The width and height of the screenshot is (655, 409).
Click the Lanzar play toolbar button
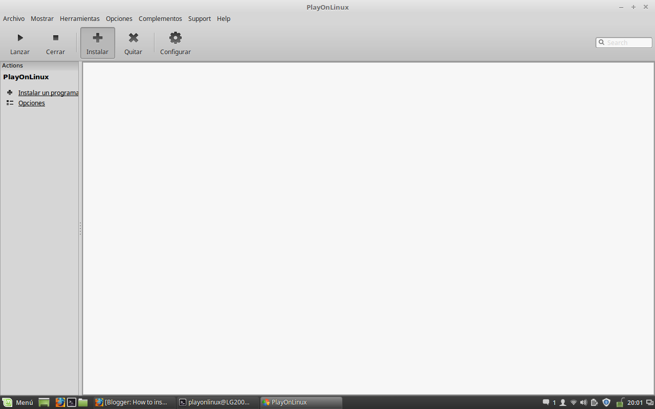[x=20, y=43]
